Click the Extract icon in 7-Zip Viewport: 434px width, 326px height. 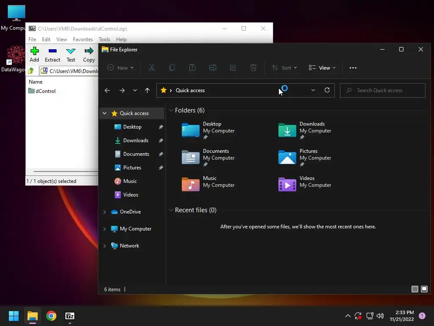(52, 55)
